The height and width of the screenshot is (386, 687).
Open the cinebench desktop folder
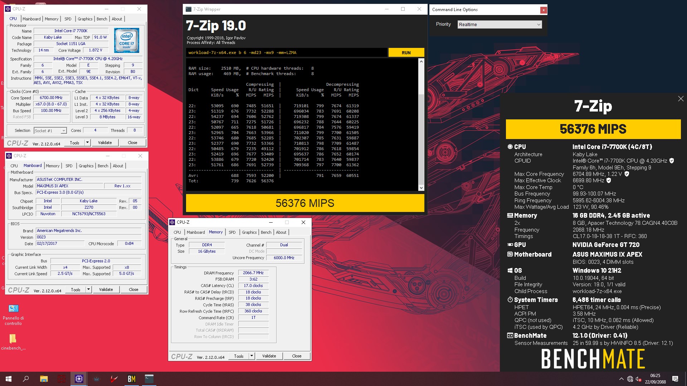[13, 341]
